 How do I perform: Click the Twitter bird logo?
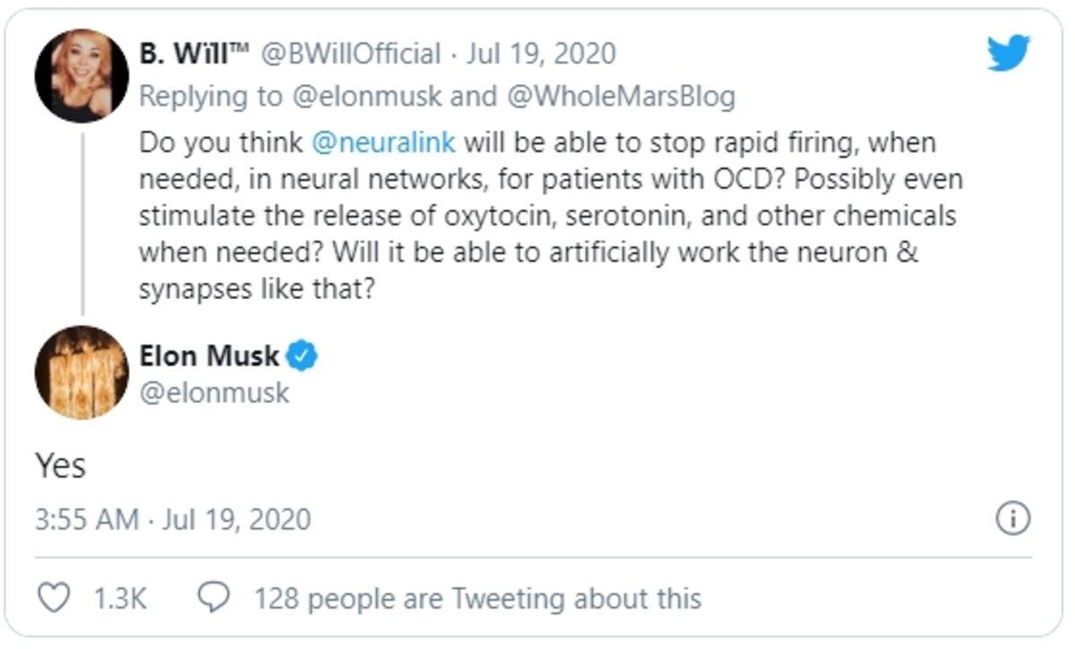click(x=1007, y=54)
